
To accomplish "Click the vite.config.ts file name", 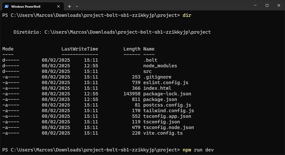I will pos(163,133).
